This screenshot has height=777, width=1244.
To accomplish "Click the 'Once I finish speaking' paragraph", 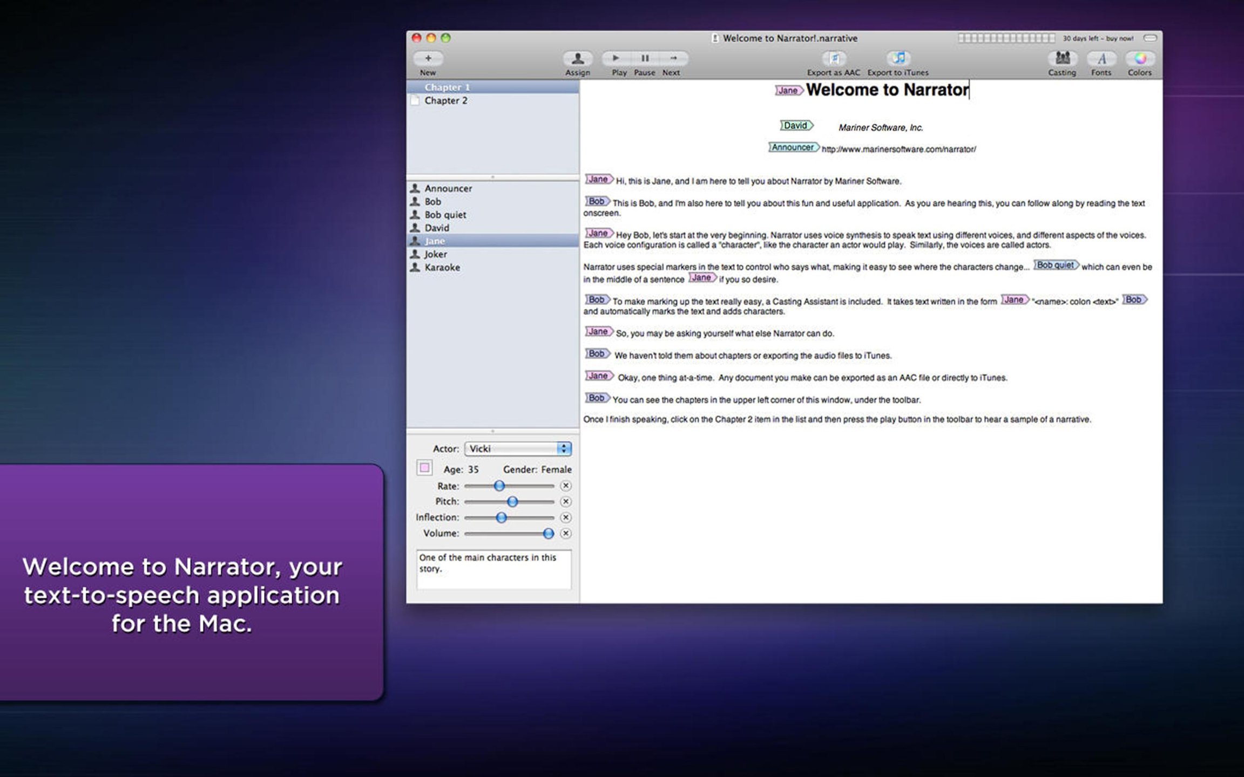I will pyautogui.click(x=837, y=420).
